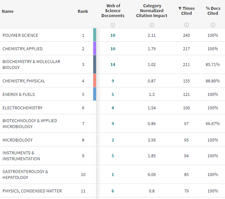This screenshot has width=225, height=199.
Task: Open Chemistry, Physical document count 9
Action: [113, 81]
